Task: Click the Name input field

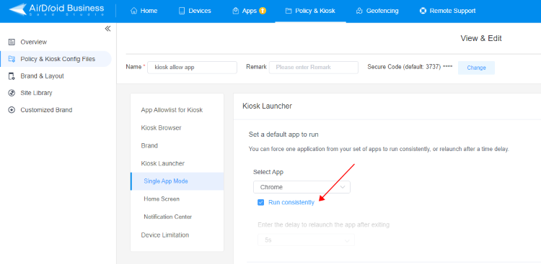Action: coord(192,68)
